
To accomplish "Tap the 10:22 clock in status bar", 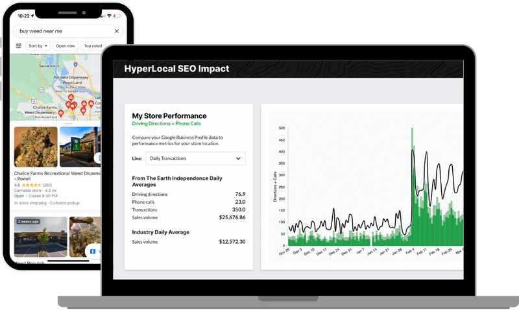I will tap(23, 16).
